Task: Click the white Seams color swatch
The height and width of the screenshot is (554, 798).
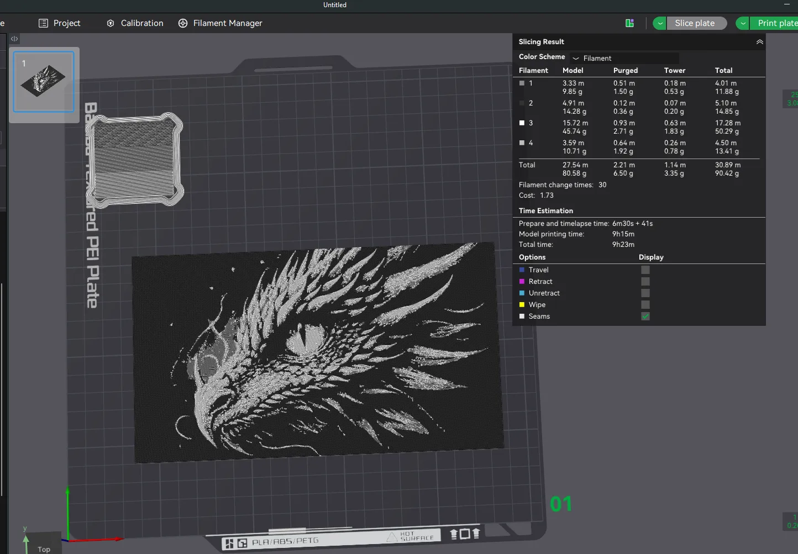Action: coord(522,316)
